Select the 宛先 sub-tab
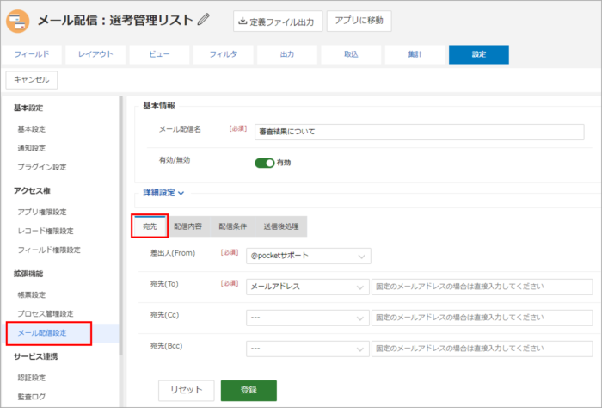Viewport: 602px width, 408px height. 150,226
